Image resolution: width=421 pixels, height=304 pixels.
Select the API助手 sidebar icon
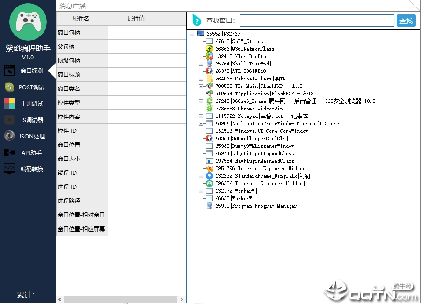click(x=9, y=152)
